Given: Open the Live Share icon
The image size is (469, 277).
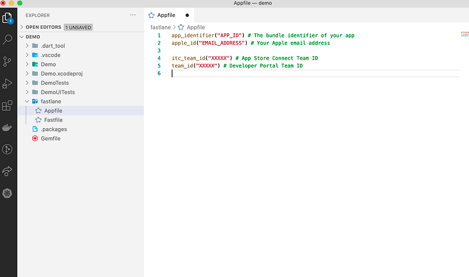Looking at the screenshot, I should 7,171.
